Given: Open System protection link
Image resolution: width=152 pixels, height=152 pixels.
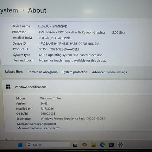Looking at the screenshot, I should click(75, 72).
